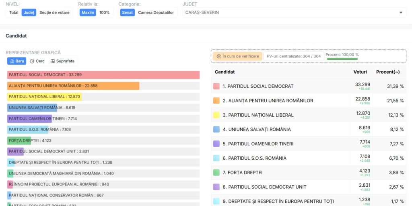
Task: Click the PARTIDUL SOCIAL DEMOCRAT red bar
Action: 103,75
